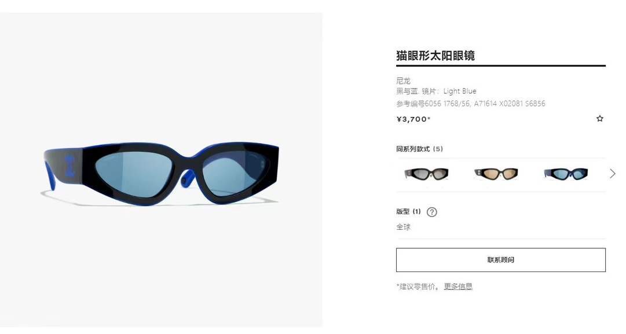Click the 尼龙 material text
626x334 pixels.
[403, 81]
